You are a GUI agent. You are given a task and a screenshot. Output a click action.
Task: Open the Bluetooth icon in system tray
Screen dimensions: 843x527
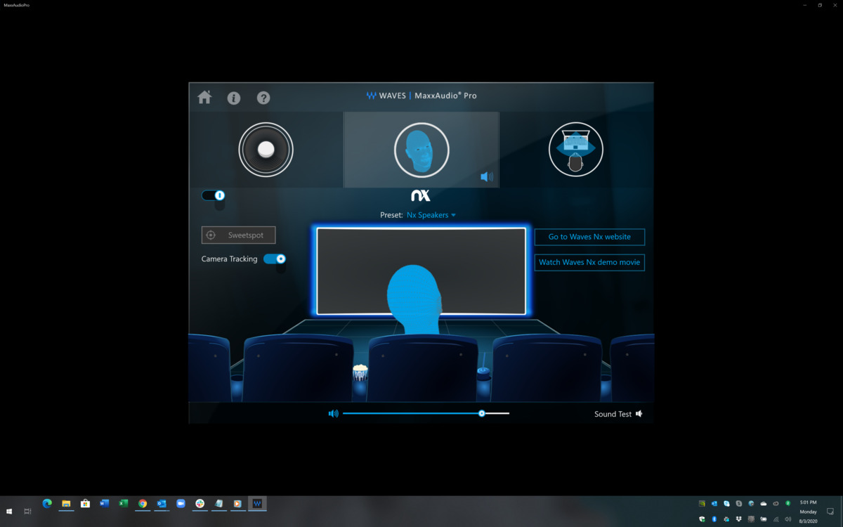point(714,519)
